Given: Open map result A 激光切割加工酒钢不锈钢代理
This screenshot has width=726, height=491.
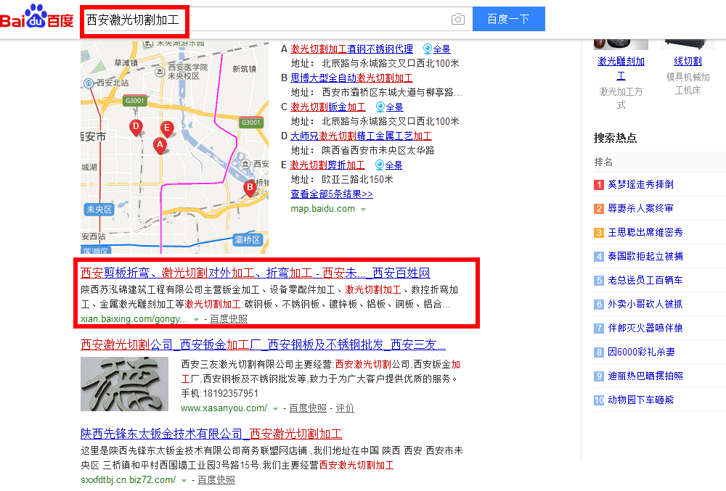Looking at the screenshot, I should click(351, 49).
